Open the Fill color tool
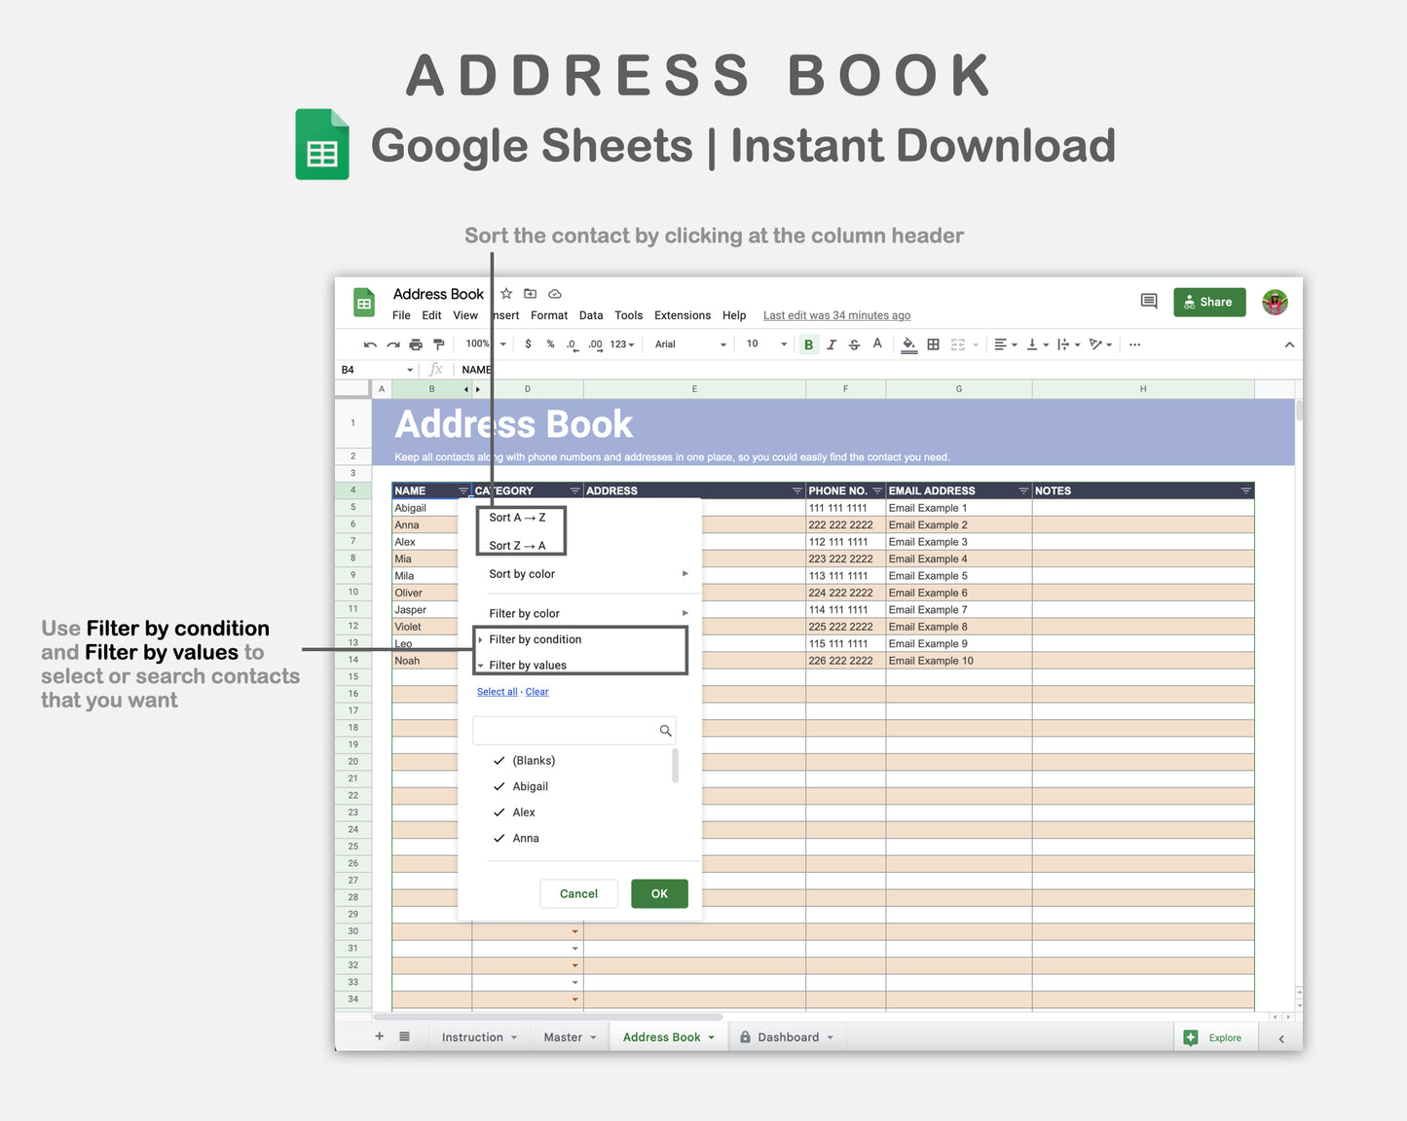The image size is (1407, 1121). tap(909, 344)
